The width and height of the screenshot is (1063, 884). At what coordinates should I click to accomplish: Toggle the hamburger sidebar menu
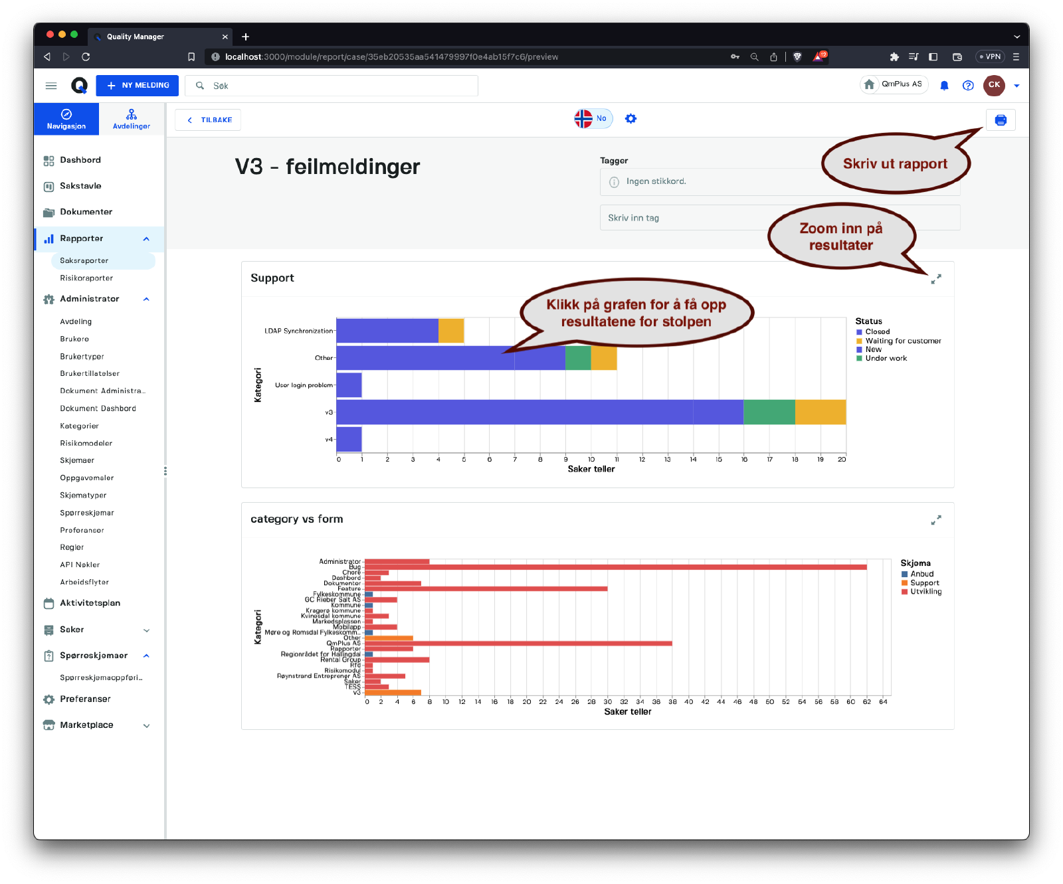pos(51,86)
